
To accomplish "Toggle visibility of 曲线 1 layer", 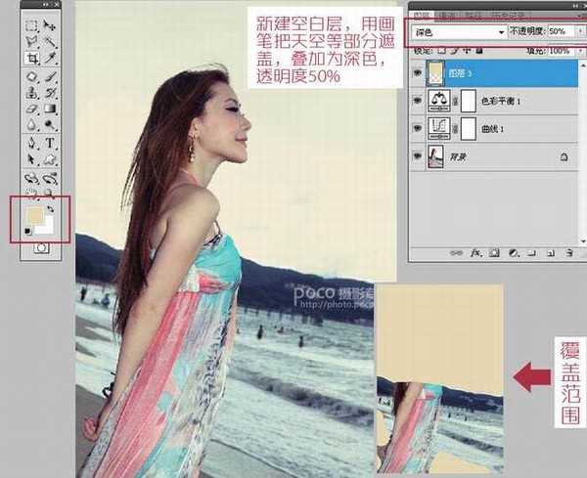I will coord(419,127).
